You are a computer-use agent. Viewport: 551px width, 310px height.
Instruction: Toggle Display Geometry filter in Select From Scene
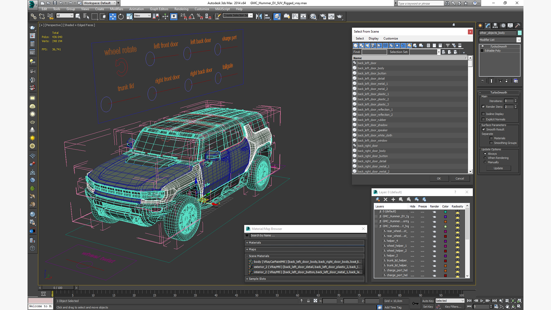pyautogui.click(x=356, y=45)
